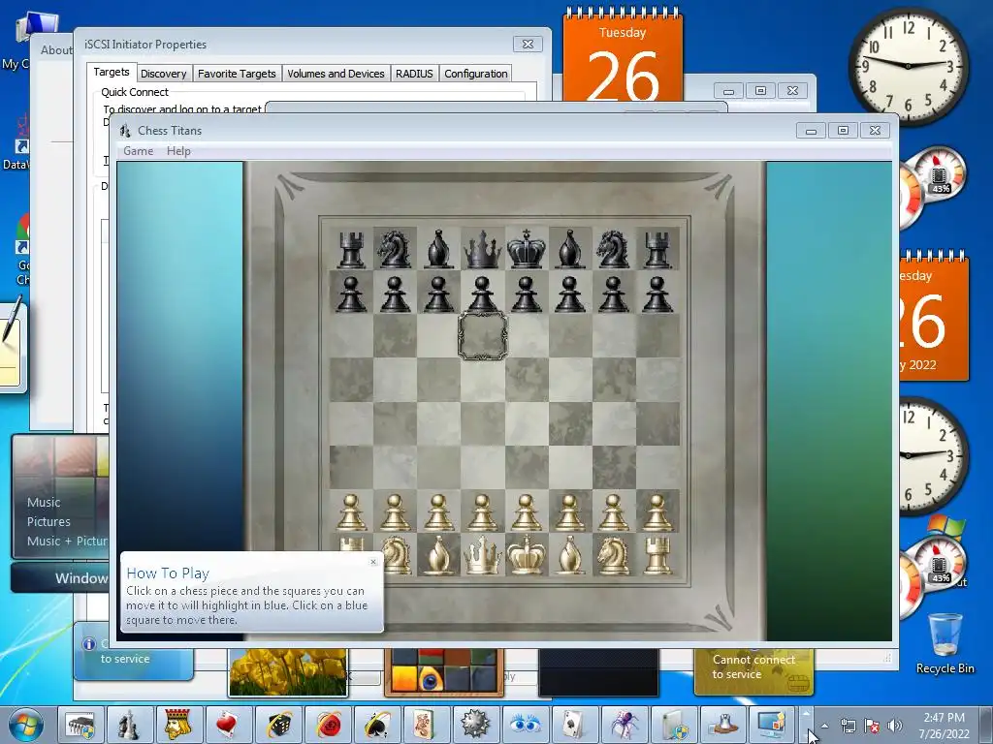Click Chess Titans taskbar icon
The height and width of the screenshot is (744, 993).
click(x=130, y=725)
